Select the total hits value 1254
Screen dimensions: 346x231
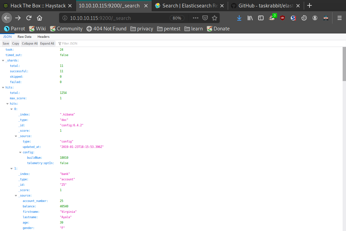pos(63,93)
